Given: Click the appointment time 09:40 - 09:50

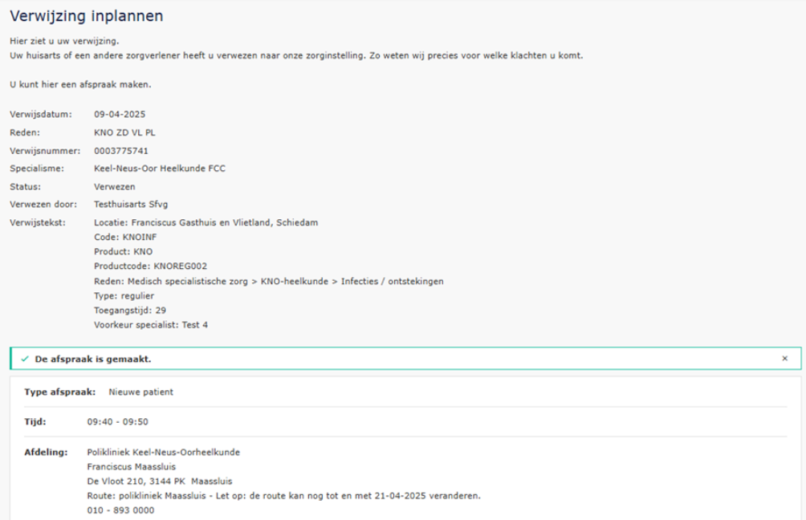Looking at the screenshot, I should point(117,421).
